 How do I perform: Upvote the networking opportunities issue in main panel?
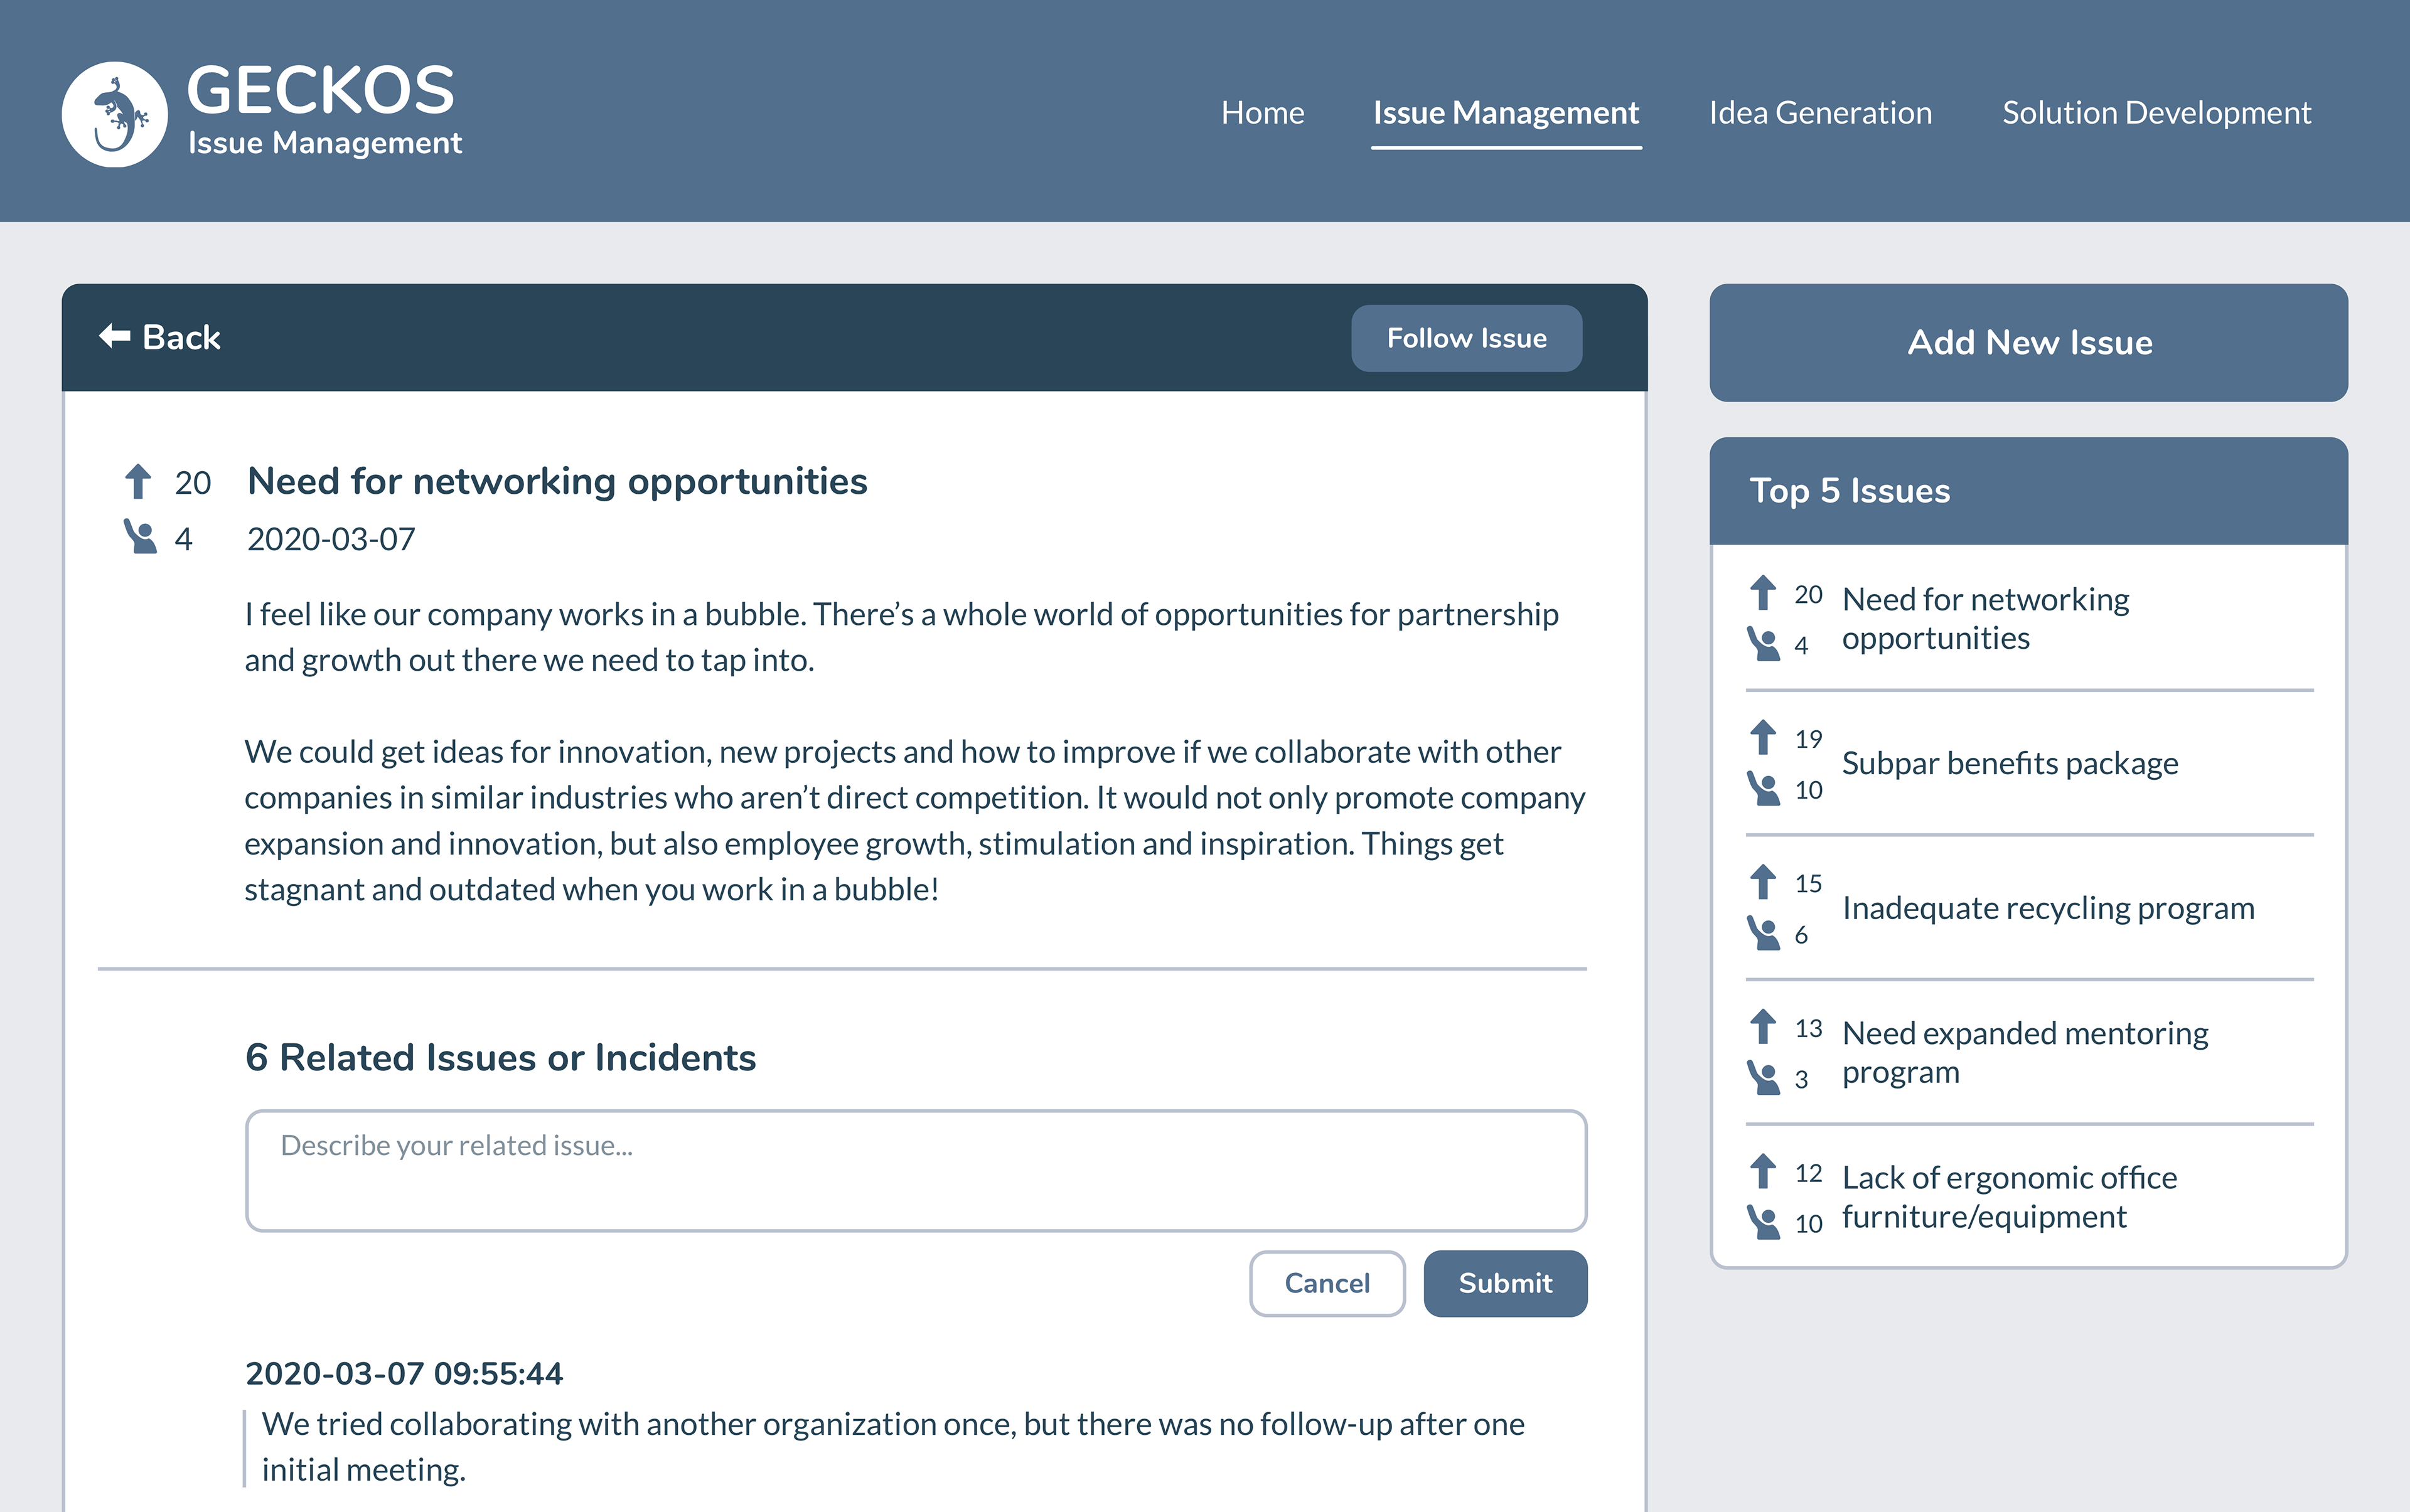click(138, 481)
